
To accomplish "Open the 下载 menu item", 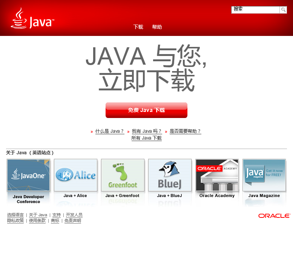I will [138, 27].
